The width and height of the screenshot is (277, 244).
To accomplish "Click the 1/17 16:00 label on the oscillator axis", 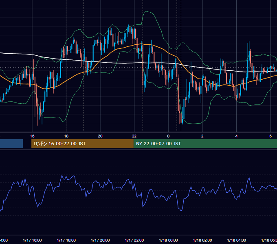I will [32, 240].
